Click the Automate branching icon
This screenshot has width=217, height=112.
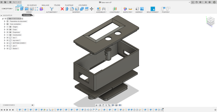pyautogui.click(x=52, y=9)
